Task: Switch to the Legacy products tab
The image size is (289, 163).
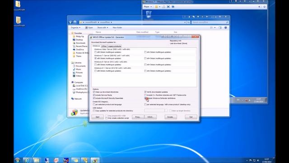Action: pos(114,46)
